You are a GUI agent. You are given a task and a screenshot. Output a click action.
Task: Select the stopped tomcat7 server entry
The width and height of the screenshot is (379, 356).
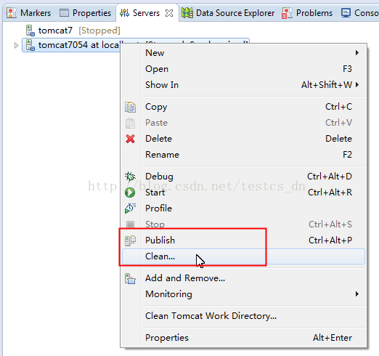[73, 31]
